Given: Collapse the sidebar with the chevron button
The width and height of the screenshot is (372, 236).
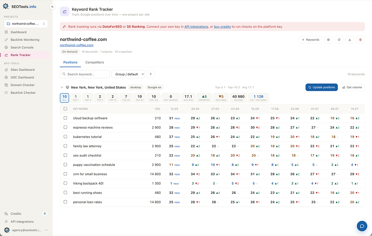Looking at the screenshot, I should click(52, 7).
